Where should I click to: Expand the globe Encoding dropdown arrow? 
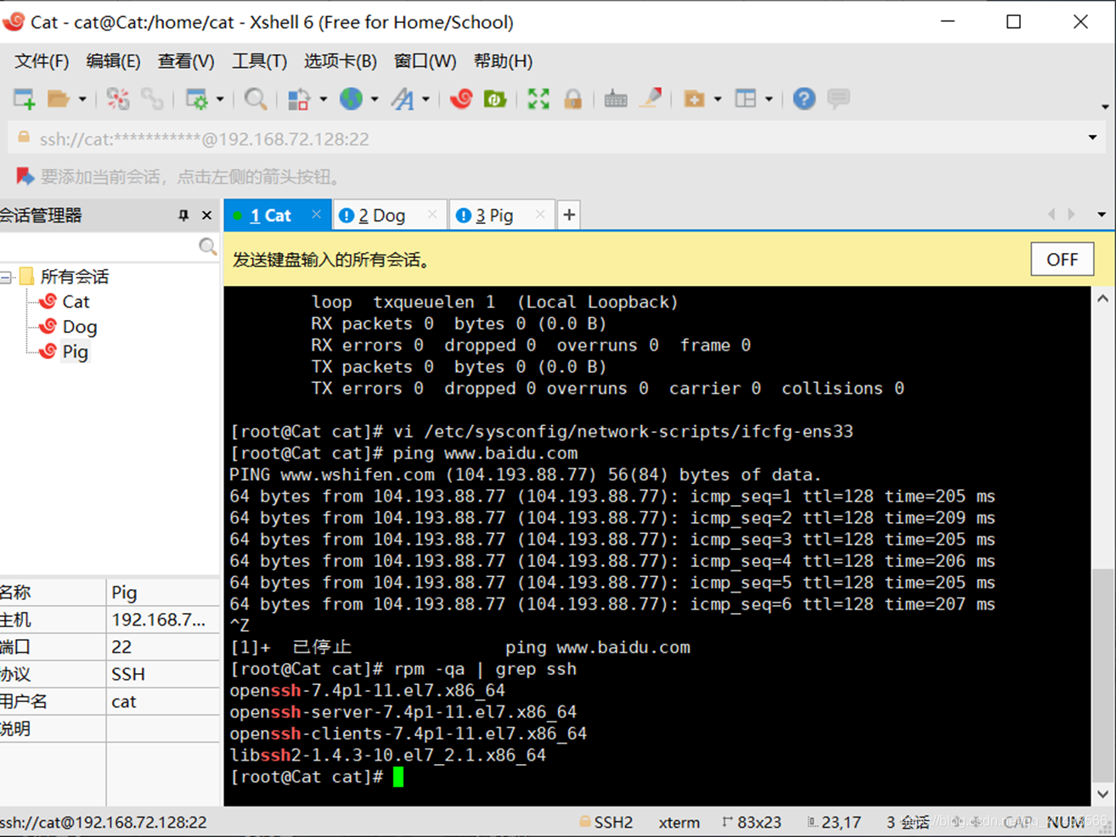pos(375,99)
